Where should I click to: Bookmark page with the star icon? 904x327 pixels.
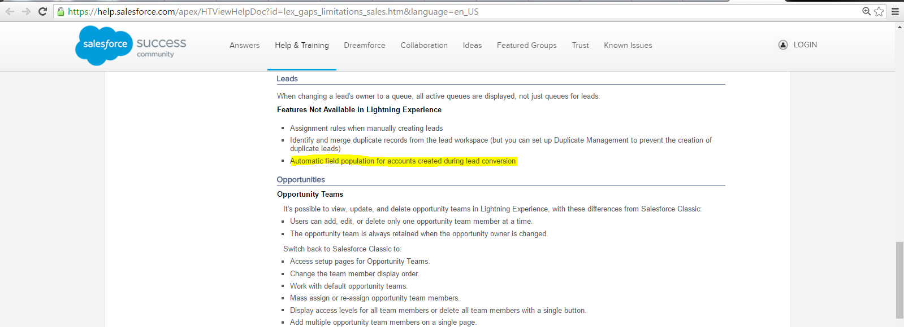[879, 11]
